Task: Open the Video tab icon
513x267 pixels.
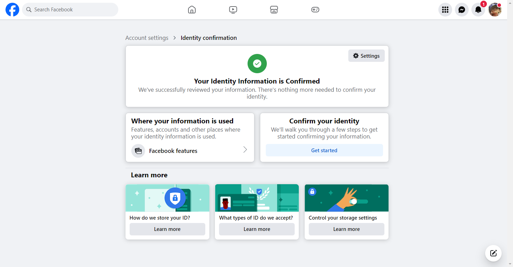Action: point(233,10)
